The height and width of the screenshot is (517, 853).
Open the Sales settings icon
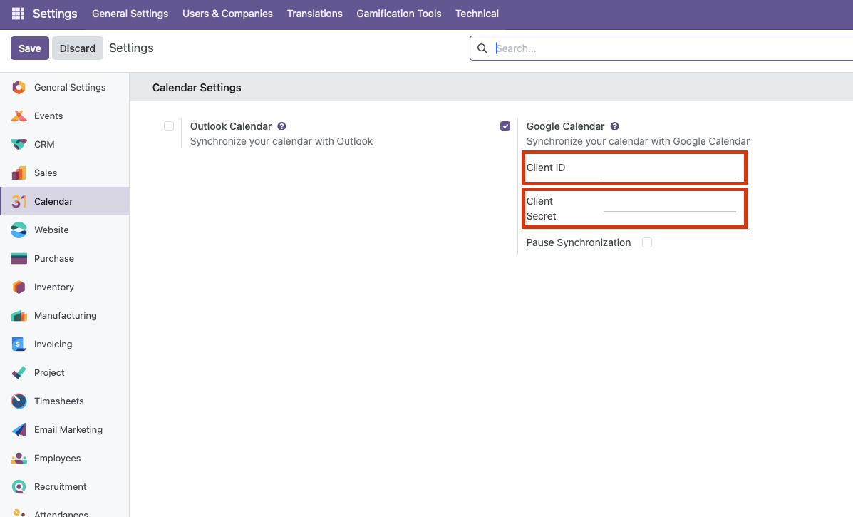[19, 173]
